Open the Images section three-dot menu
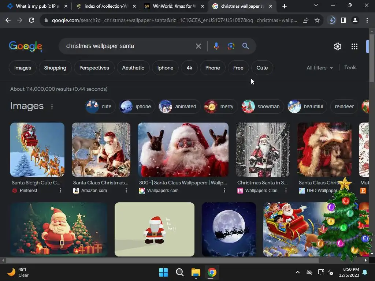This screenshot has width=375, height=281. (52, 106)
